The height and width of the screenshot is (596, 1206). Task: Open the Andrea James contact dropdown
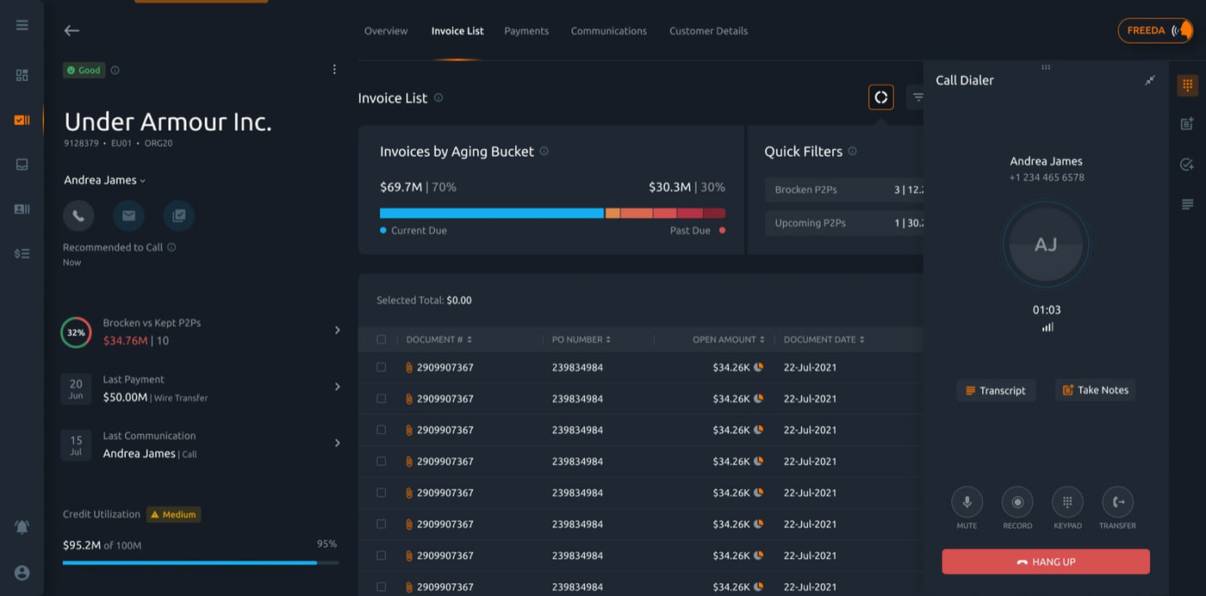pyautogui.click(x=105, y=180)
